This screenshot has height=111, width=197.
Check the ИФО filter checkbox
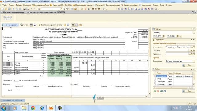tap(155, 79)
